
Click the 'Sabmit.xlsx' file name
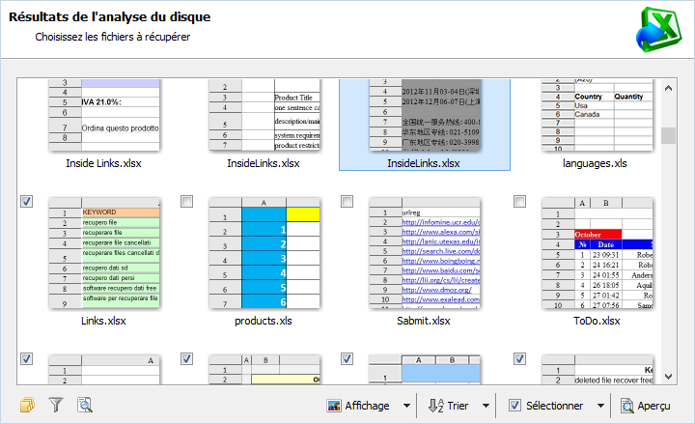(x=424, y=321)
